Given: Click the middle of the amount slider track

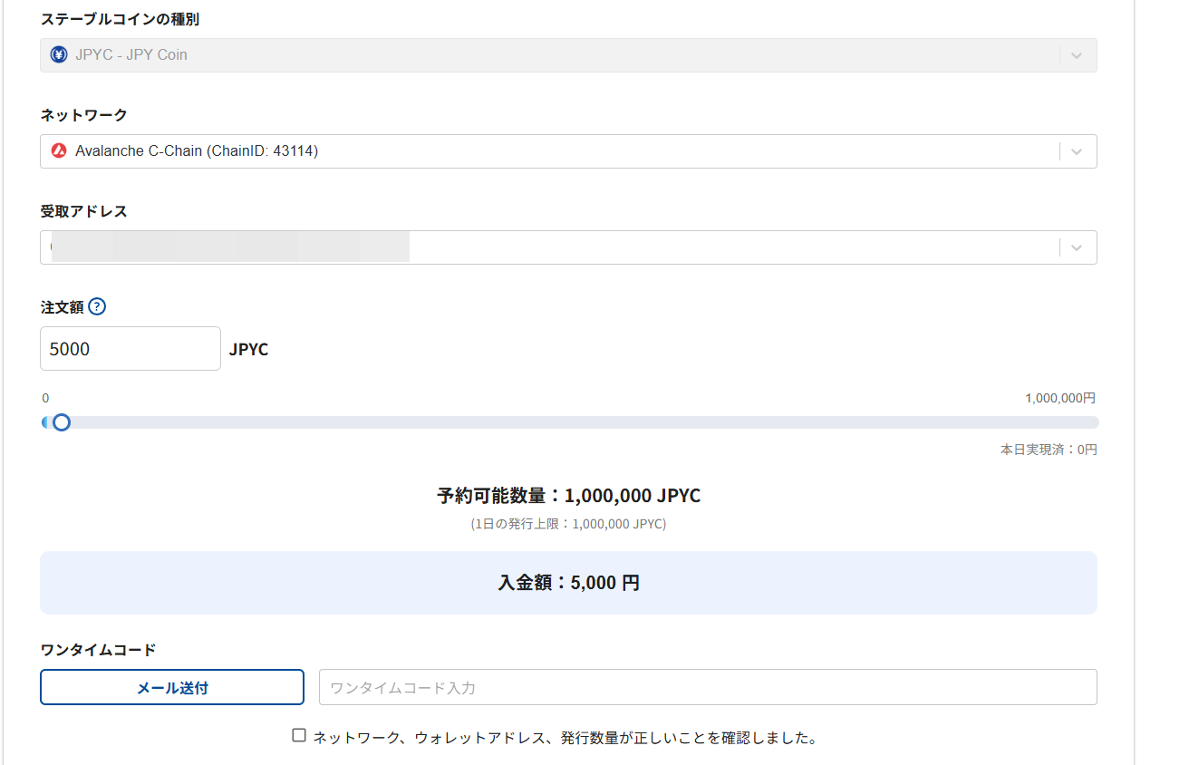Looking at the screenshot, I should 570,422.
